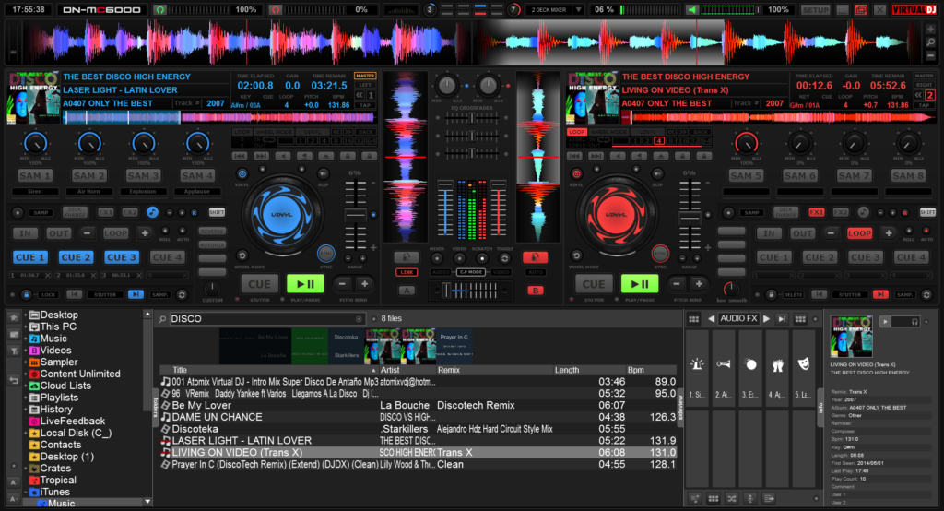
Task: Sort file list by Remix column
Action: 494,370
